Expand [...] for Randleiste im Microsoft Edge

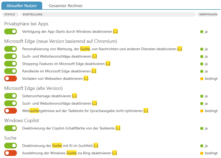94,71
